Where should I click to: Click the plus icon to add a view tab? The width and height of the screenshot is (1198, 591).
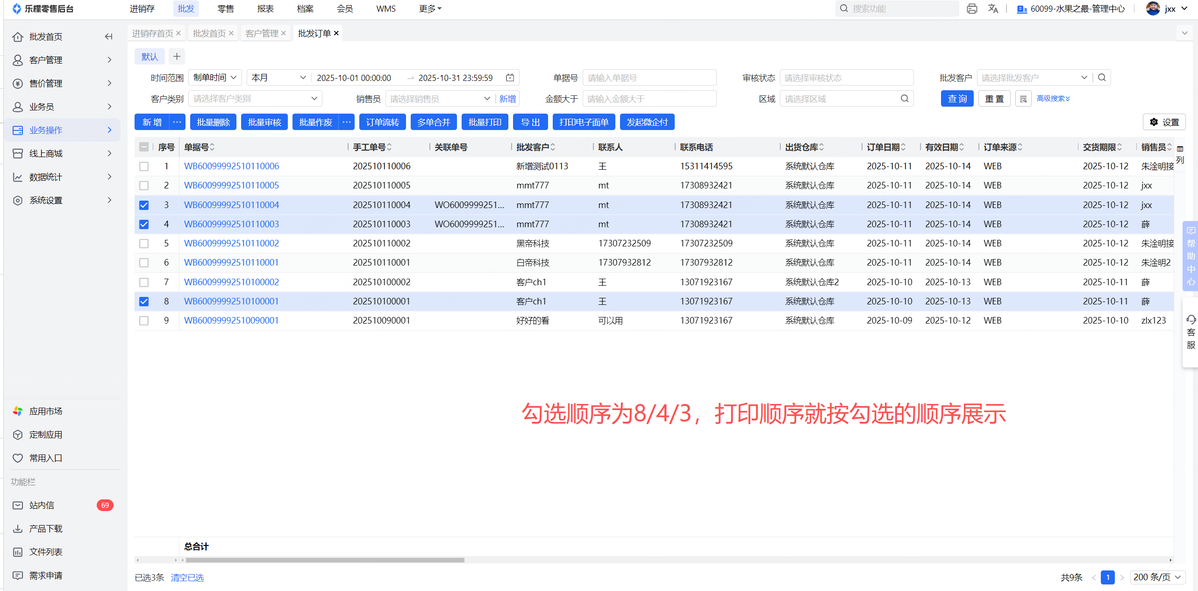click(177, 57)
